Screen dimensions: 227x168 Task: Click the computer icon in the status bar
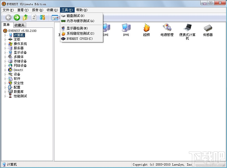click(x=3, y=164)
